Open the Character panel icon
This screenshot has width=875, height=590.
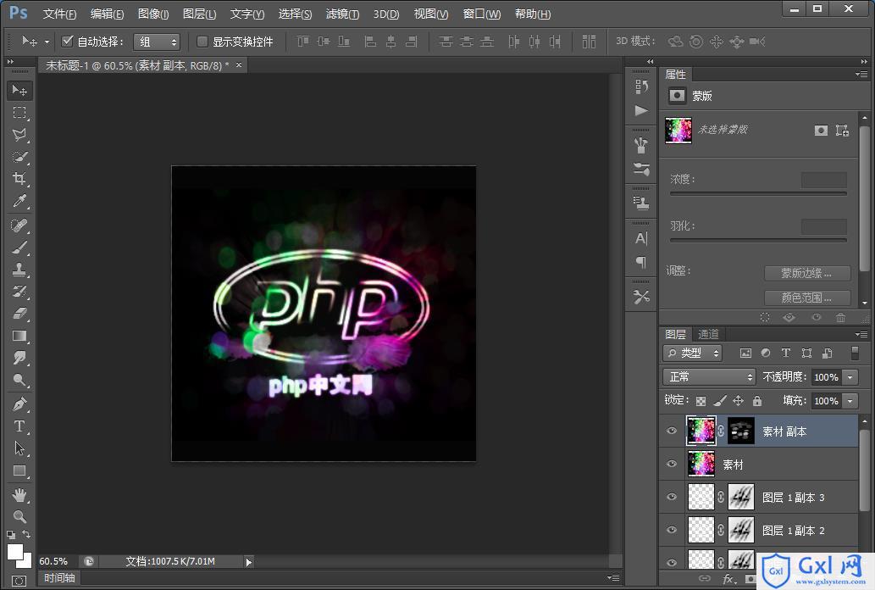point(641,238)
